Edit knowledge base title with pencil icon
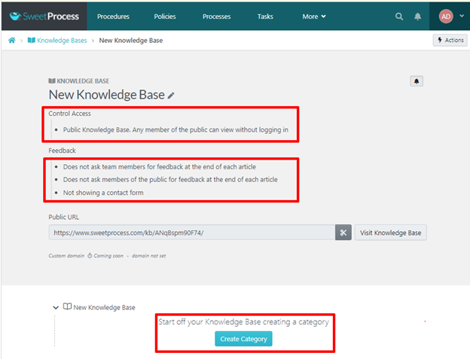Screen dimensions: 470x359 tap(171, 96)
